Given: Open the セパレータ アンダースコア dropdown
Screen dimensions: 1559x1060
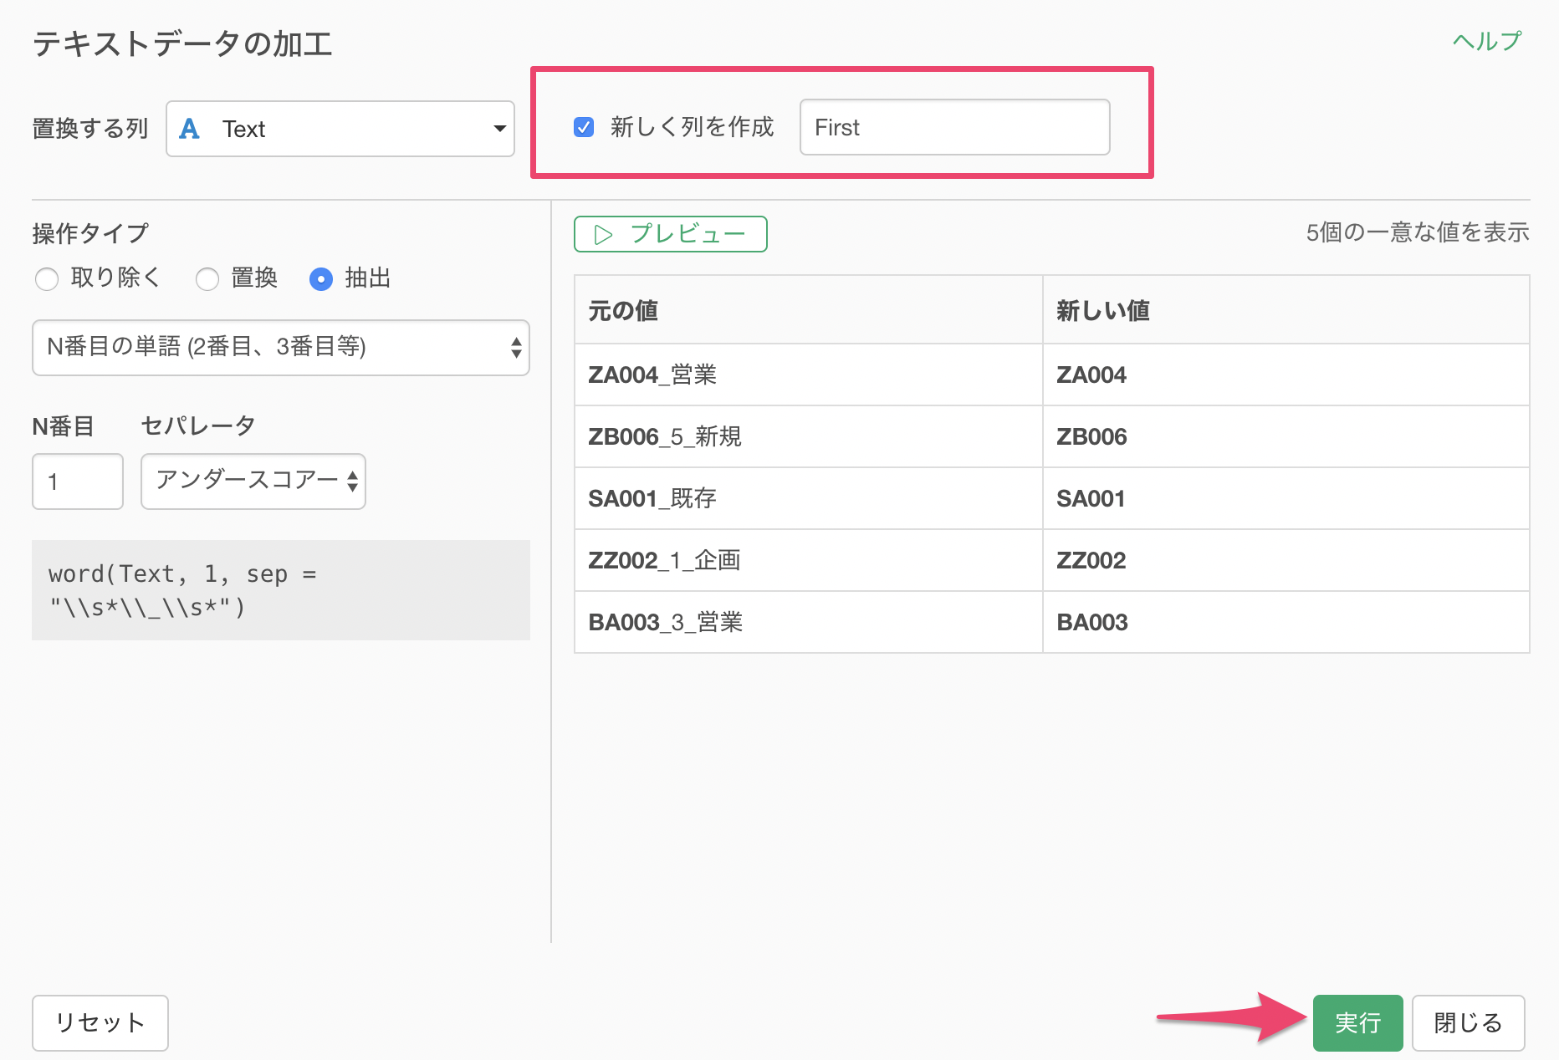Looking at the screenshot, I should 253,482.
